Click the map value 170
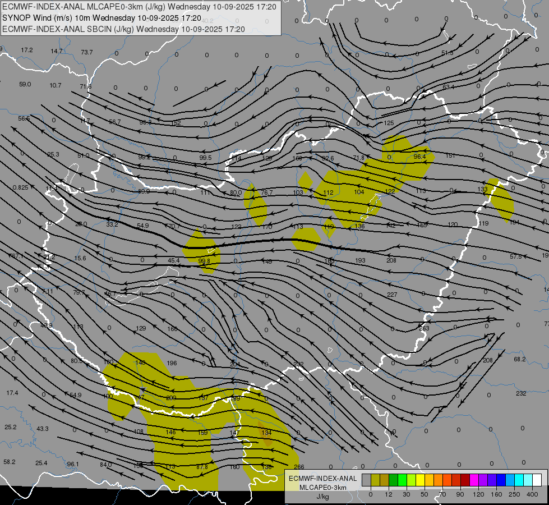The height and width of the screenshot is (505, 549). click(267, 227)
